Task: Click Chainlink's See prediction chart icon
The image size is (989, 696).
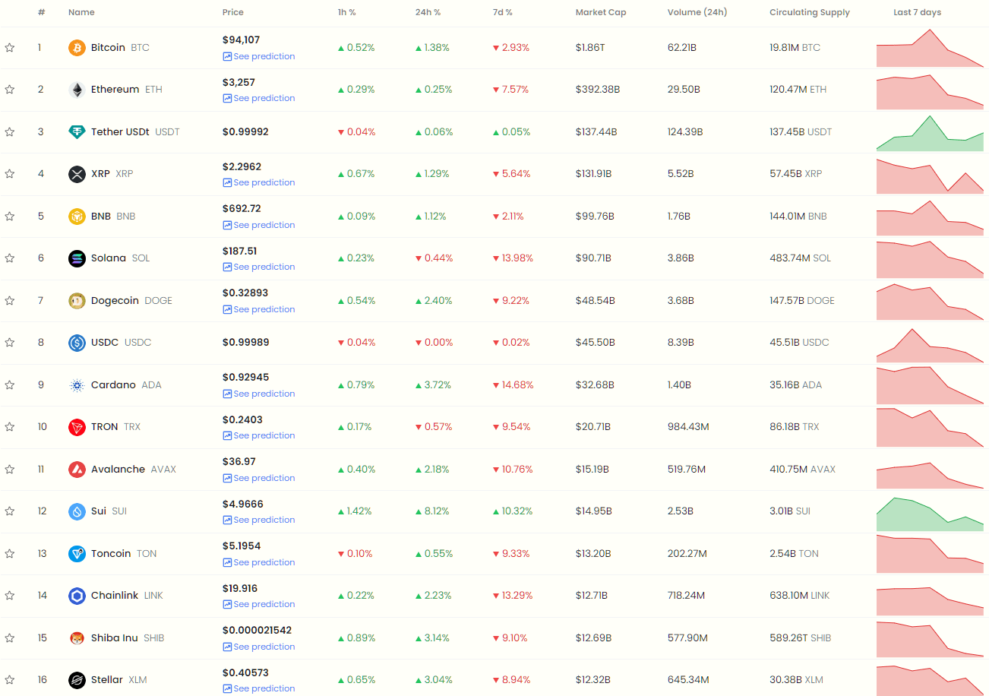Action: 227,604
